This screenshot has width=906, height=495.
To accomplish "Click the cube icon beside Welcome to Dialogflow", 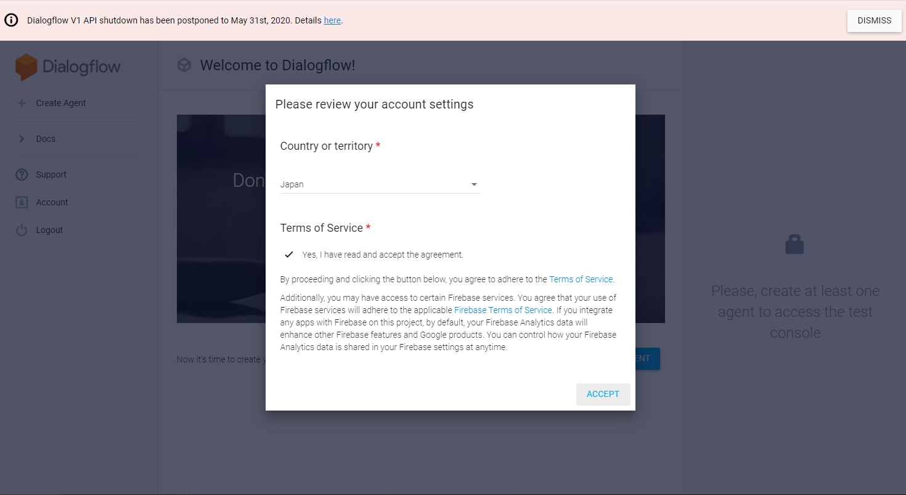I will 184,65.
